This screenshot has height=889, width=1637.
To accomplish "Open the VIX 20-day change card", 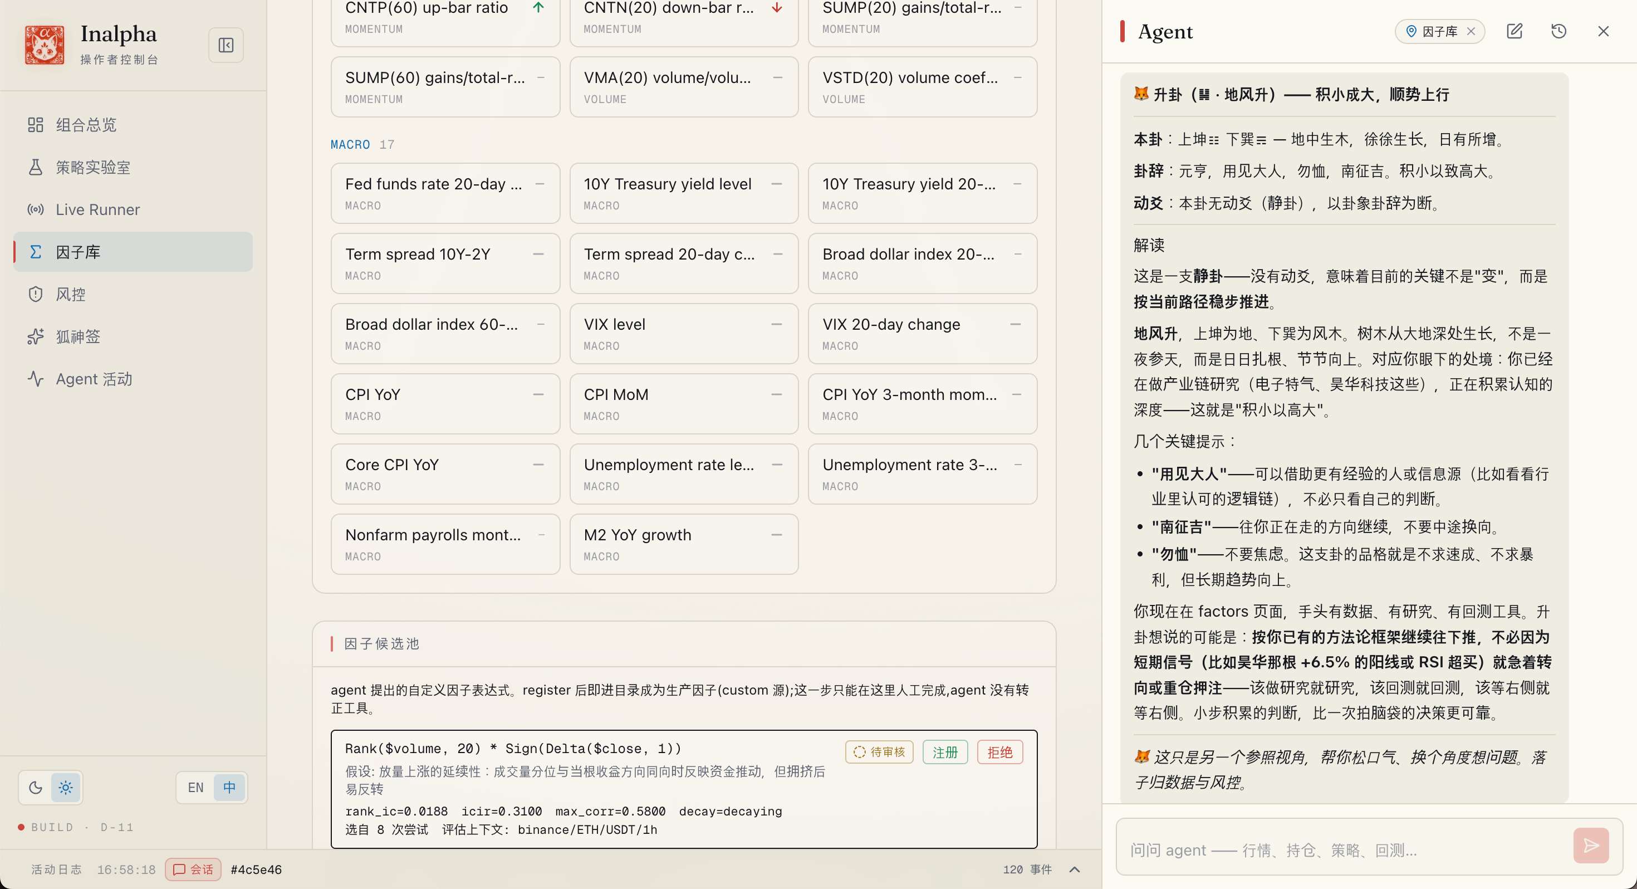I will click(x=922, y=334).
